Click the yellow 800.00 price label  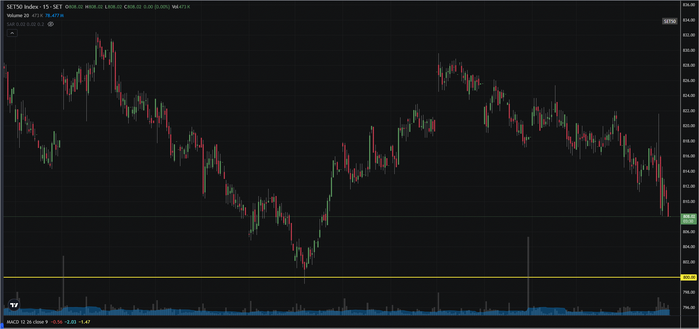689,277
